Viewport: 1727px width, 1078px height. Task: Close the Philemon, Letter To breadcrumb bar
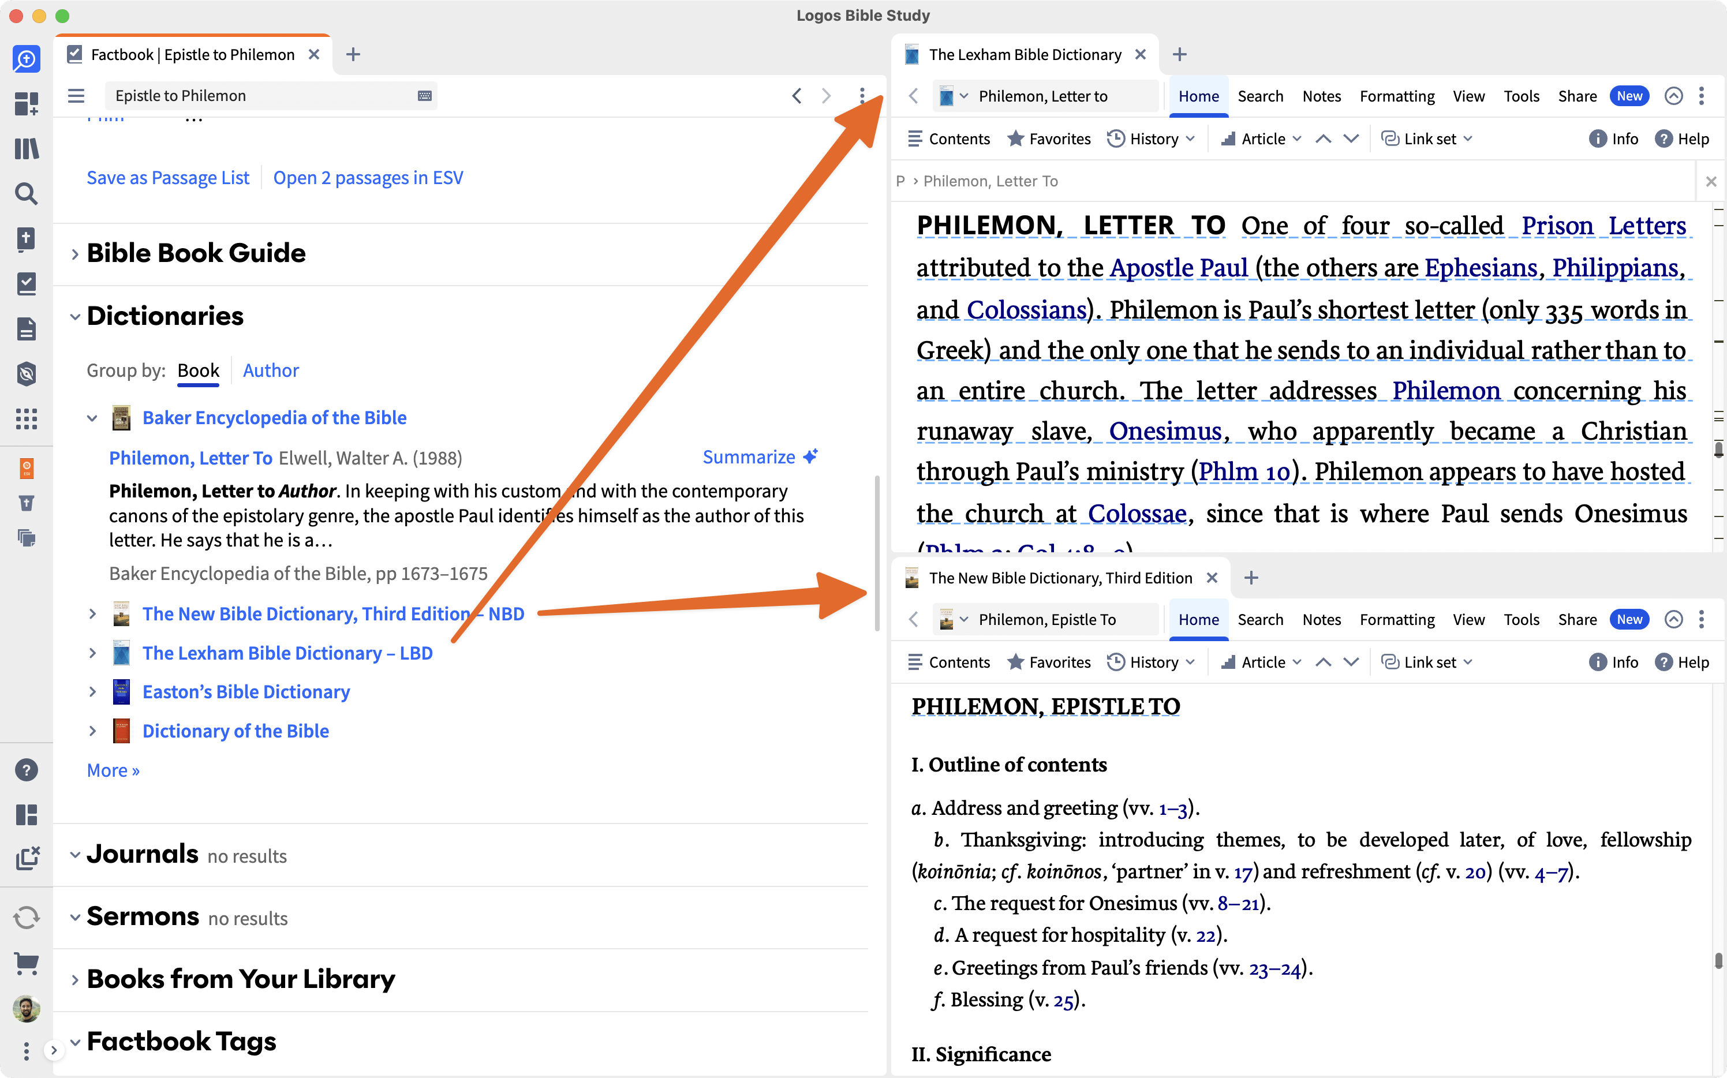[1711, 182]
